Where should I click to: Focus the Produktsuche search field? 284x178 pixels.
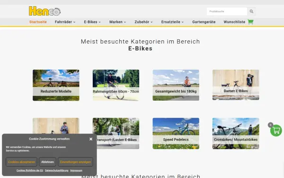pyautogui.click(x=227, y=11)
